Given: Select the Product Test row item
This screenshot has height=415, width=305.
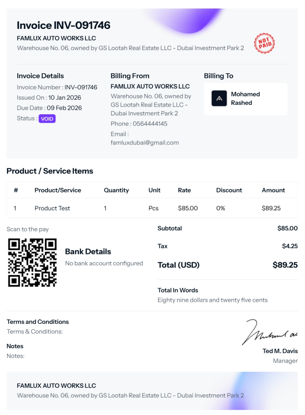Looking at the screenshot, I should coord(52,208).
